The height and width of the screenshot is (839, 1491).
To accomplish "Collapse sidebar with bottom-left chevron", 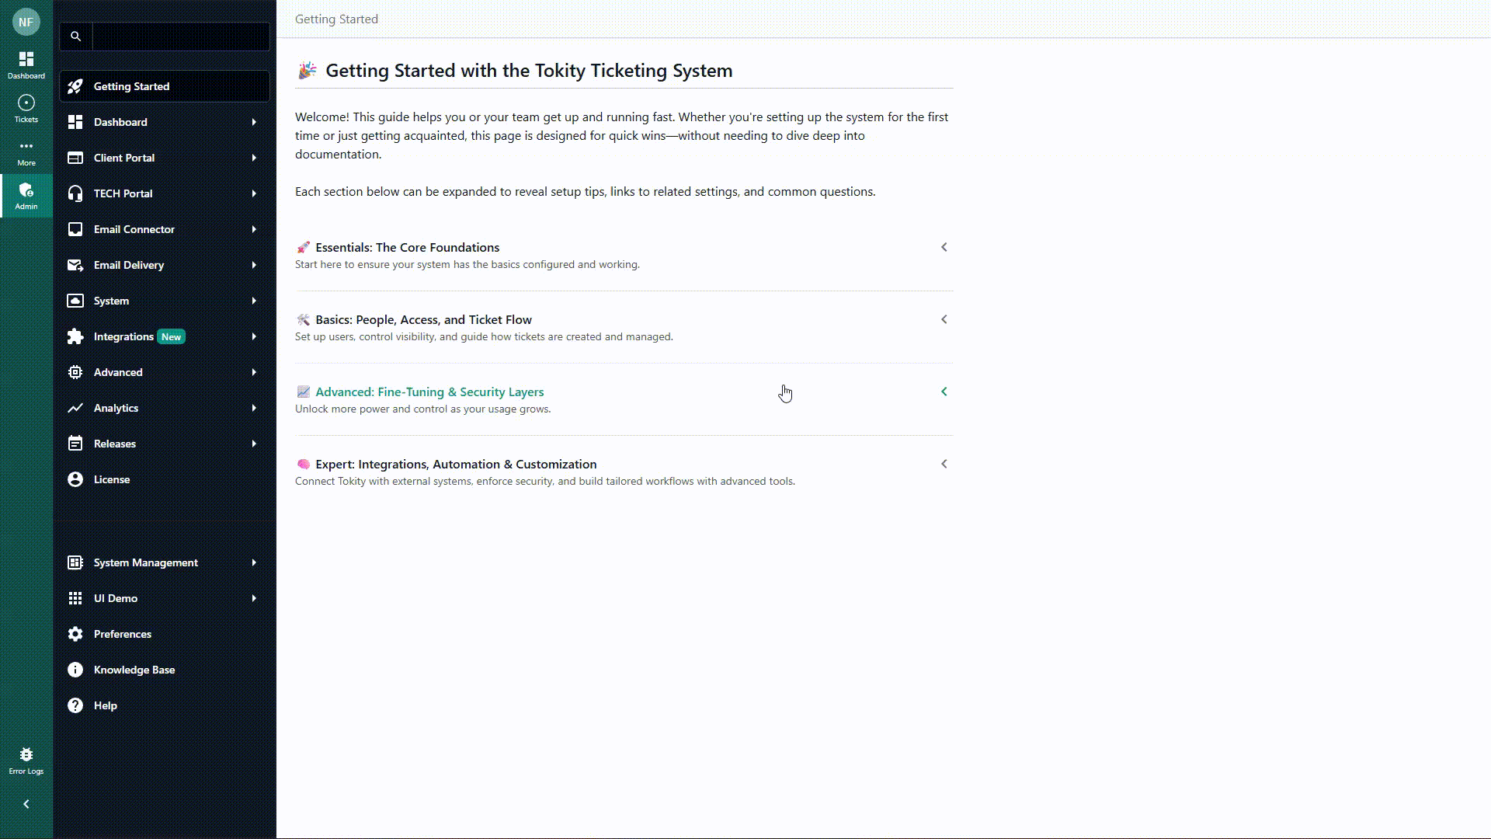I will (26, 804).
